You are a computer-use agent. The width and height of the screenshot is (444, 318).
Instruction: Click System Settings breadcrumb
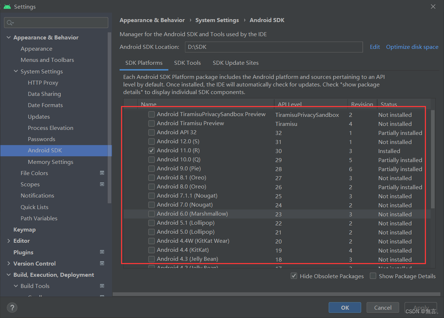pos(217,20)
